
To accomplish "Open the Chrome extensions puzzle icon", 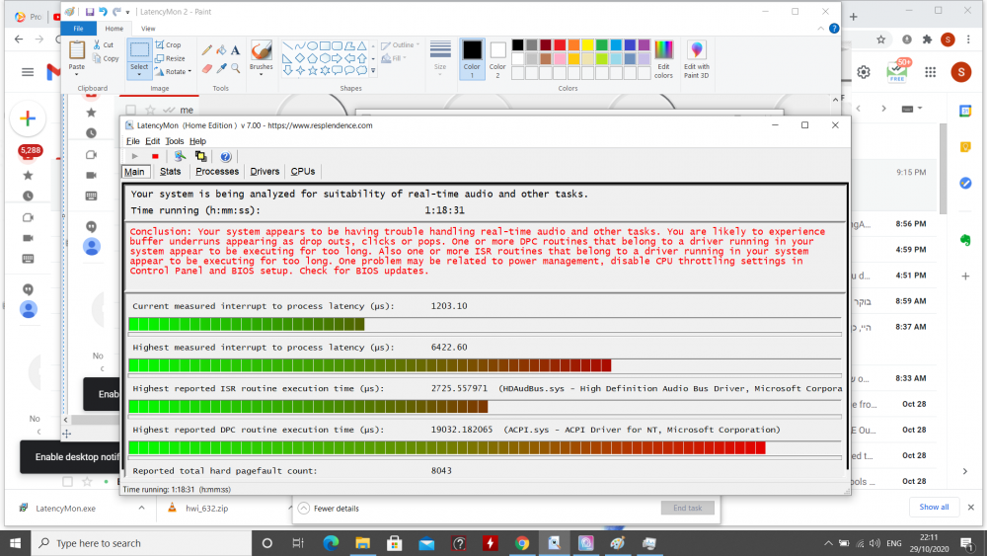I will point(927,40).
